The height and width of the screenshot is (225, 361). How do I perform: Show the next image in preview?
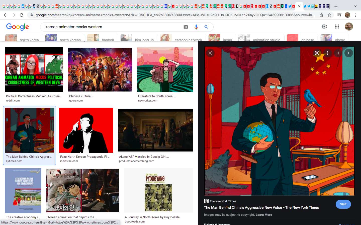[x=348, y=53]
